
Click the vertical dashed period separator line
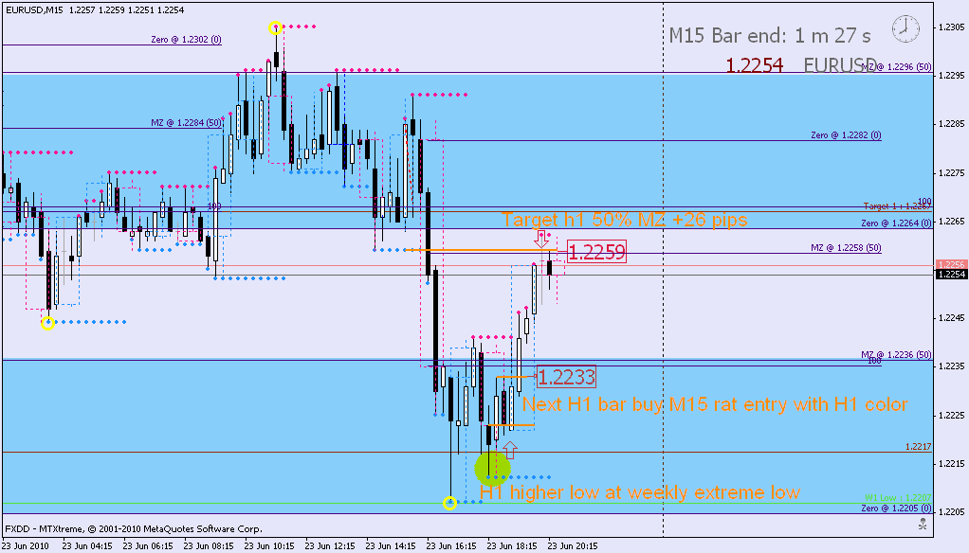664,269
